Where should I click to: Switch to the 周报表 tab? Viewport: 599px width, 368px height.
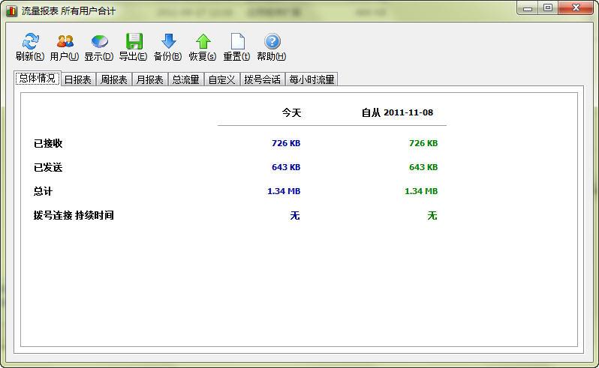(x=114, y=79)
